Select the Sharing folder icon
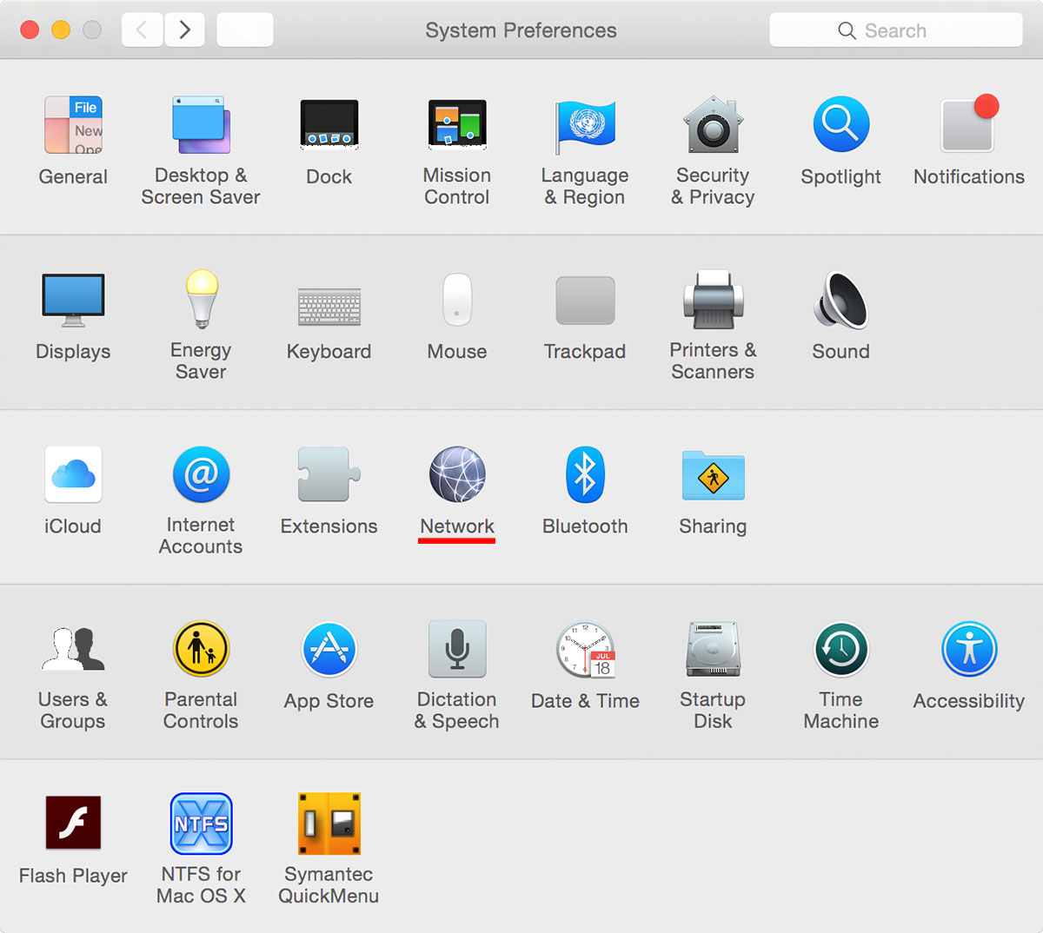 (713, 475)
